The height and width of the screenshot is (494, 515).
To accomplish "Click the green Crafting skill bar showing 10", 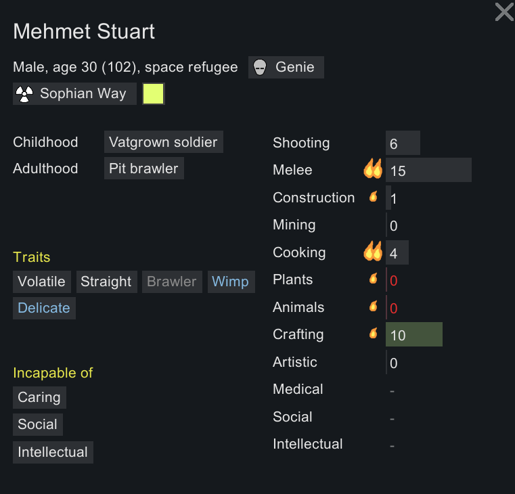I will coord(414,334).
